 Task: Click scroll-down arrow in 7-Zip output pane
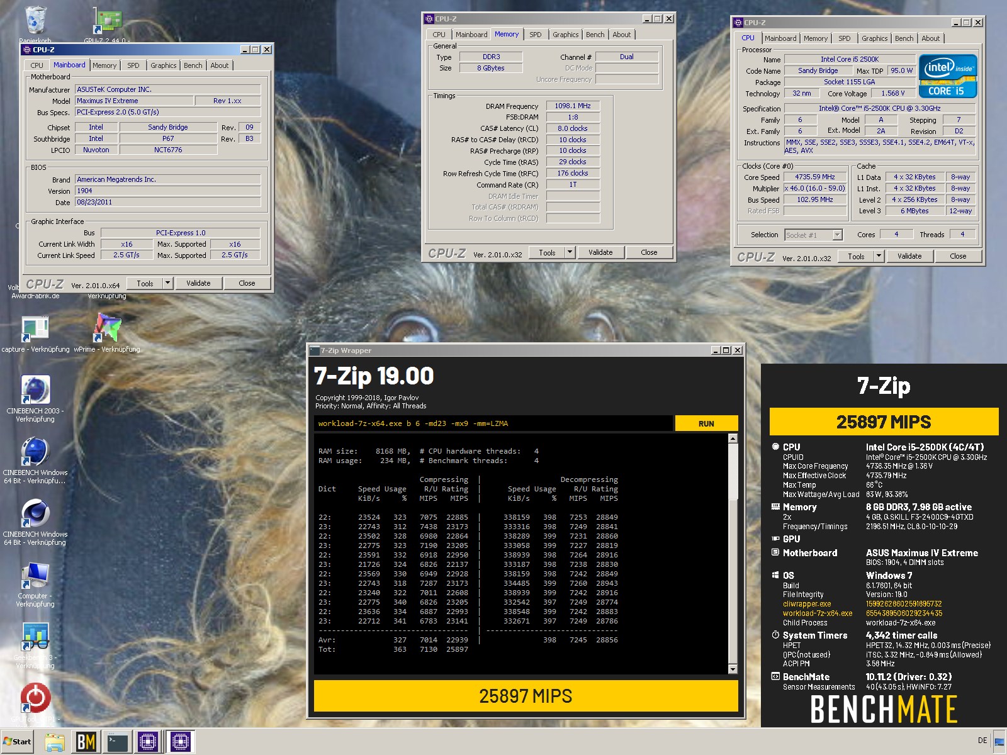733,669
